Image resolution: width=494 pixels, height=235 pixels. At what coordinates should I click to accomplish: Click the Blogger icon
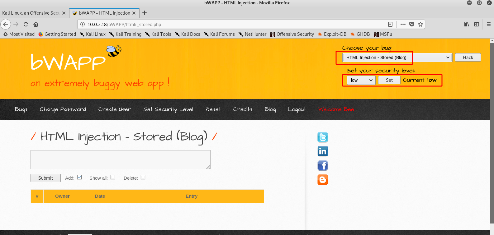coord(323,180)
